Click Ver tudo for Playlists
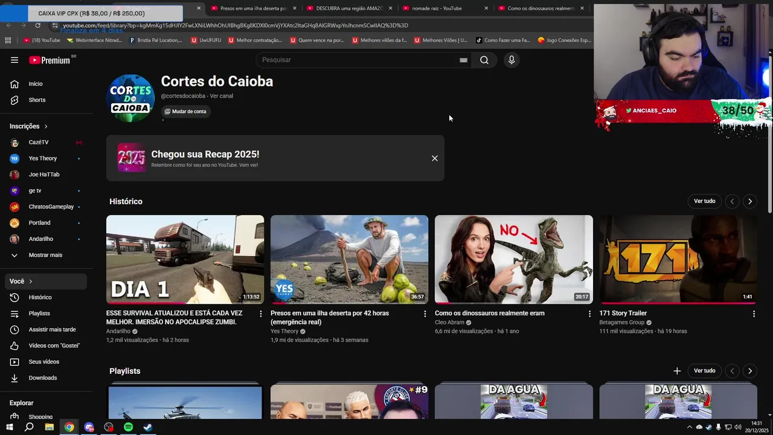Viewport: 773px width, 435px height. point(705,371)
